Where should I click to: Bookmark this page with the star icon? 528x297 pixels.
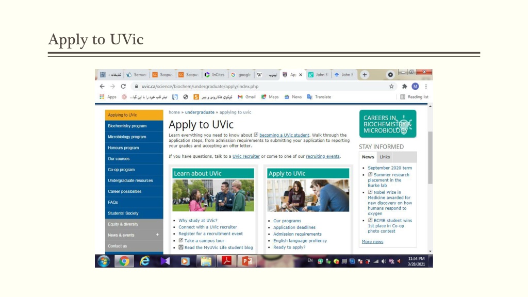[391, 87]
